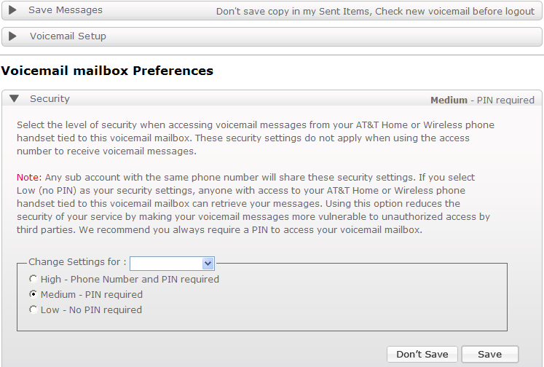The height and width of the screenshot is (367, 544).
Task: Select High - Phone Number and PIN radio
Action: click(x=33, y=279)
